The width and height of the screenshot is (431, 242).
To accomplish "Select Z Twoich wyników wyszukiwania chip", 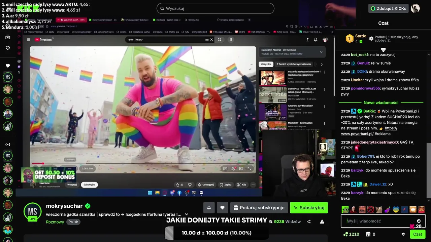I will pyautogui.click(x=294, y=64).
